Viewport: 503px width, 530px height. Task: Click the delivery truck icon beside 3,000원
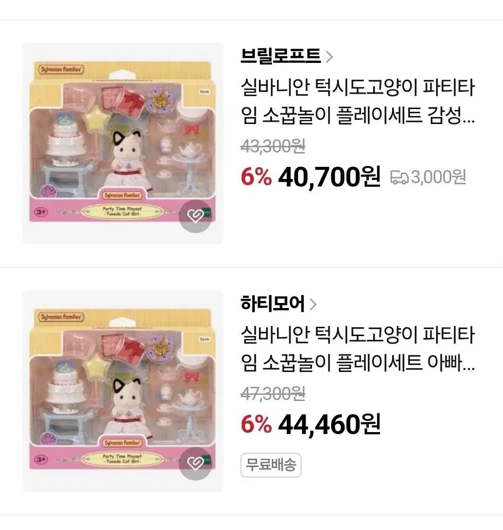coord(399,178)
